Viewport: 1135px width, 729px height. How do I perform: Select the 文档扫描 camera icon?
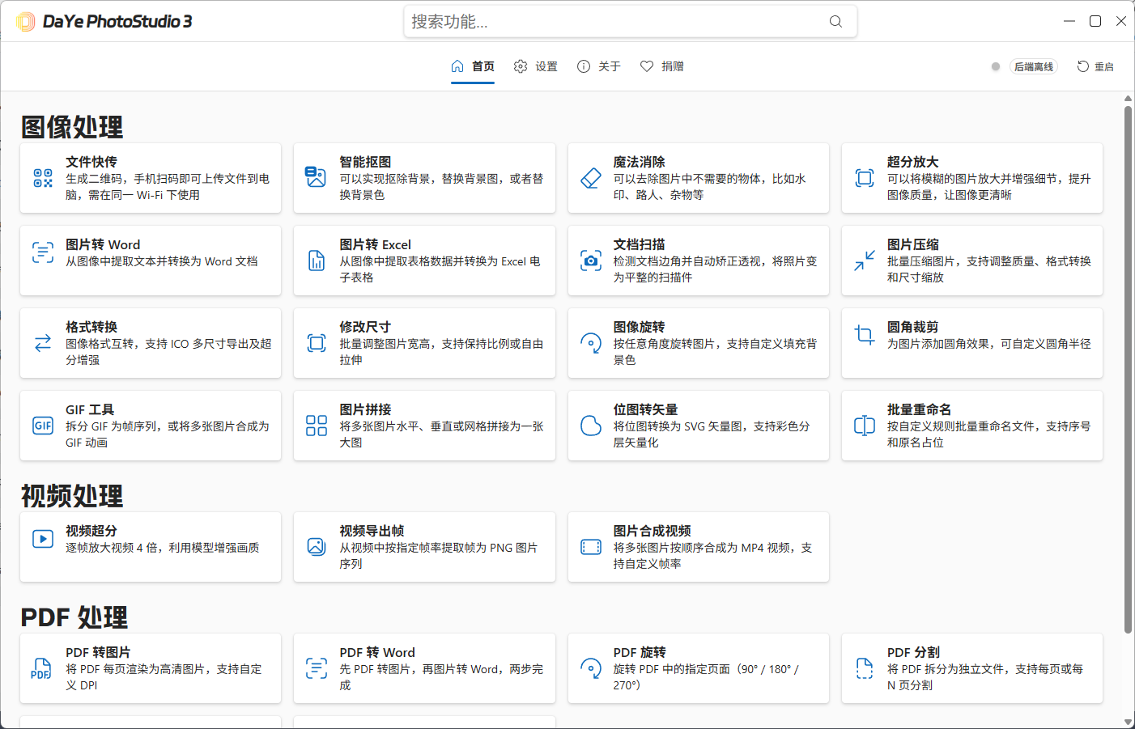[591, 261]
